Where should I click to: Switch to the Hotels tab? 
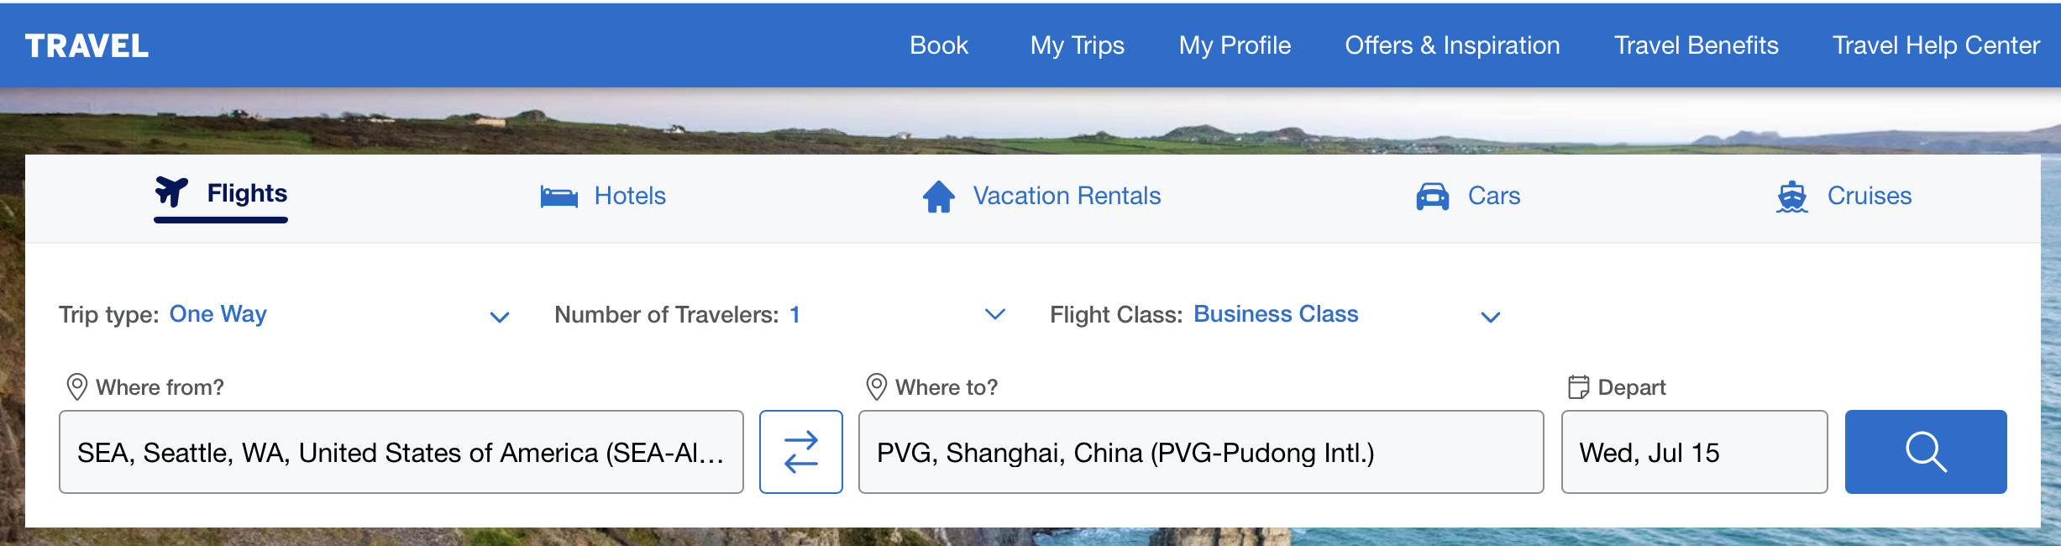pyautogui.click(x=629, y=196)
